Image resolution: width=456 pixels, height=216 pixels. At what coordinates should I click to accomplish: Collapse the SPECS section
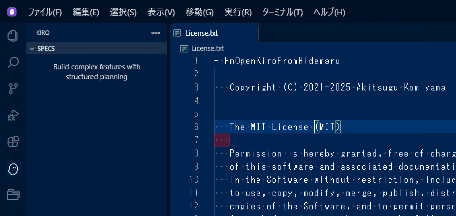[x=32, y=49]
